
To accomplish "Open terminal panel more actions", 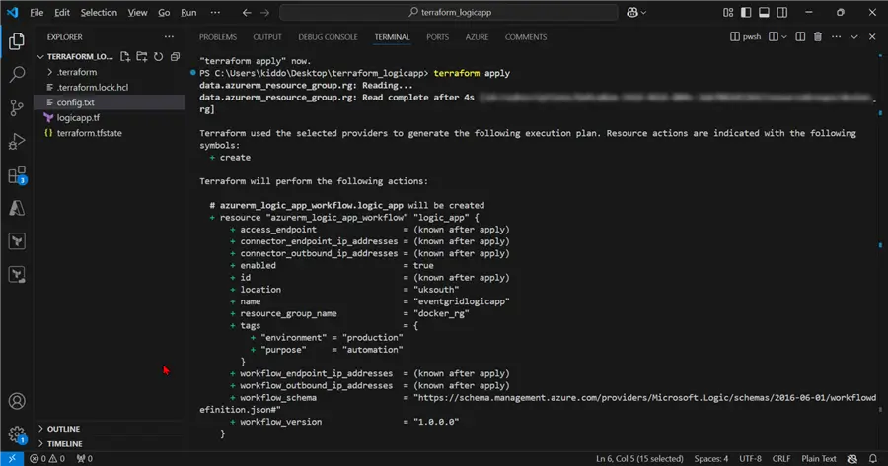I will pyautogui.click(x=836, y=36).
